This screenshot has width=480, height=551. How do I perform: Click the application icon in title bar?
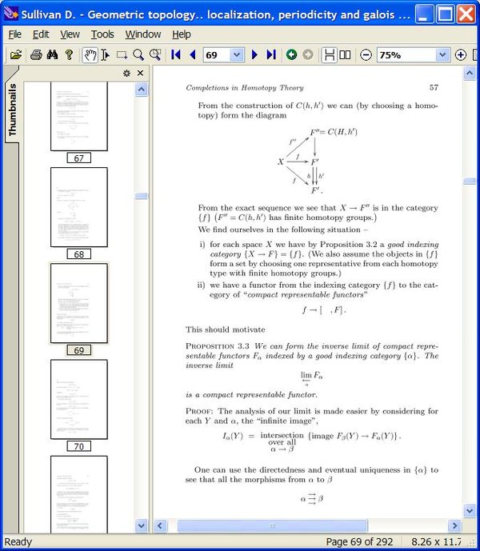[x=10, y=14]
